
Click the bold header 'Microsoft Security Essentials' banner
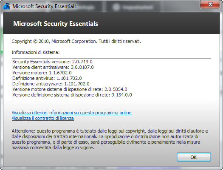[56, 24]
